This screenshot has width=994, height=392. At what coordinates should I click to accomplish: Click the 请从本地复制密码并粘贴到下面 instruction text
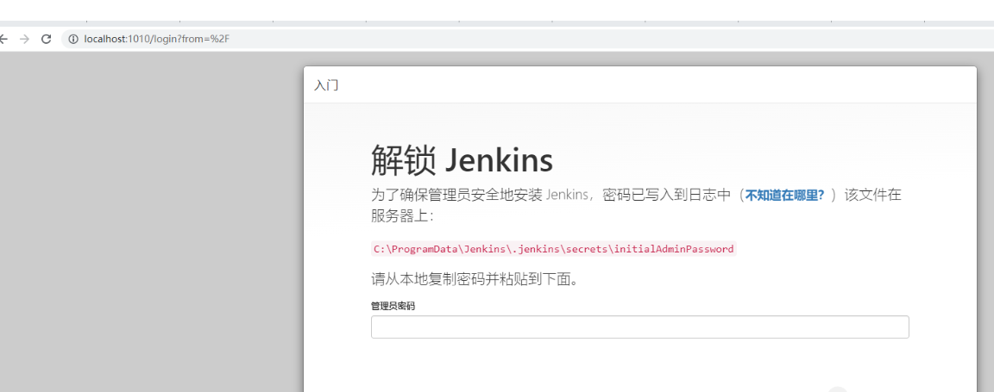click(x=475, y=279)
